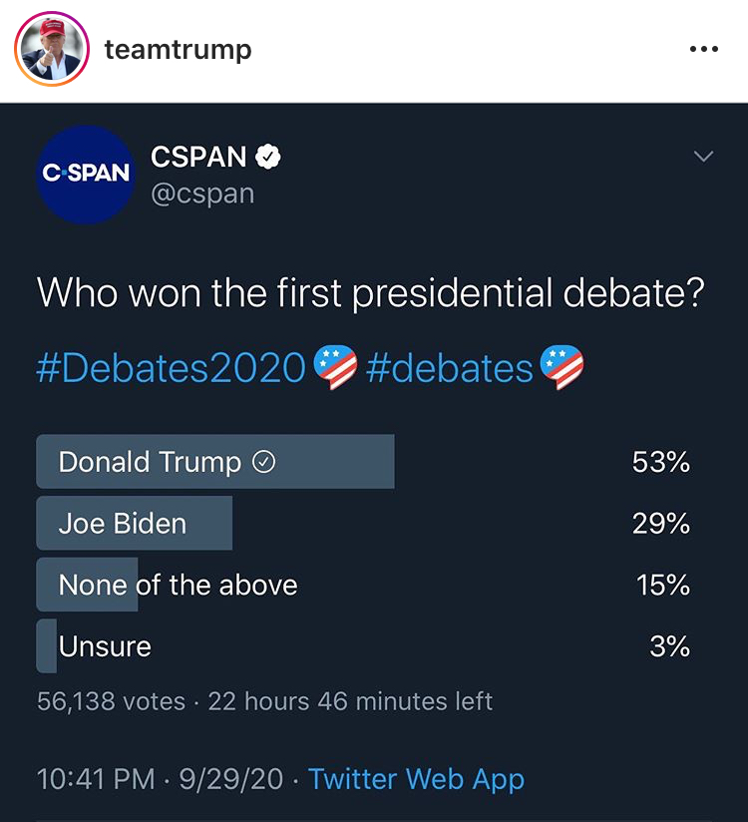Click the C-SPAN round logo avatar
Screen dimensions: 748x822
86,174
